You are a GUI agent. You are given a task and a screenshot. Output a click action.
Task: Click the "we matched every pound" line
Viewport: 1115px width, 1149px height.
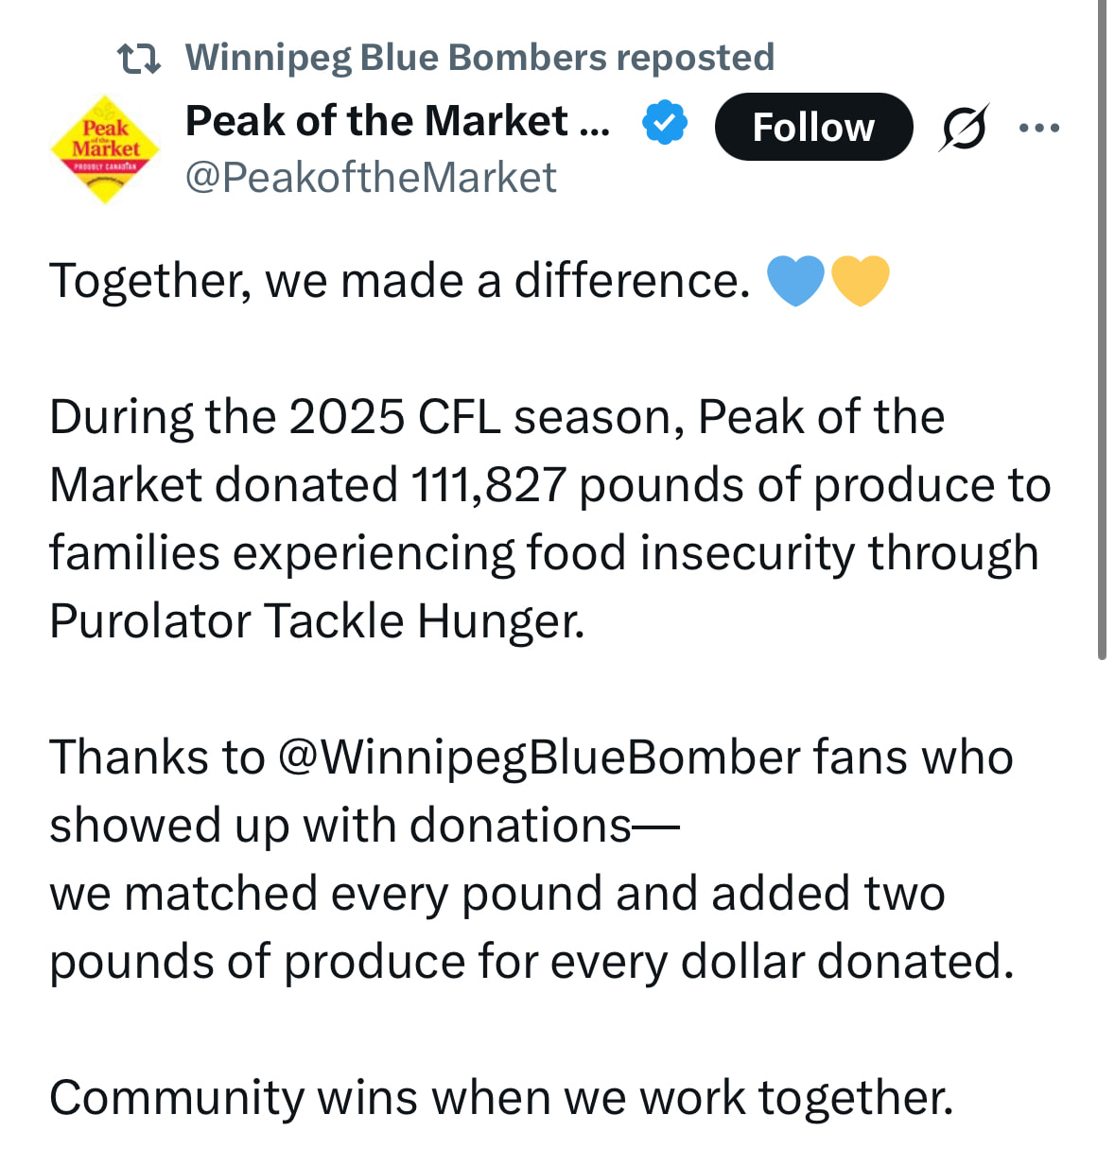497,894
